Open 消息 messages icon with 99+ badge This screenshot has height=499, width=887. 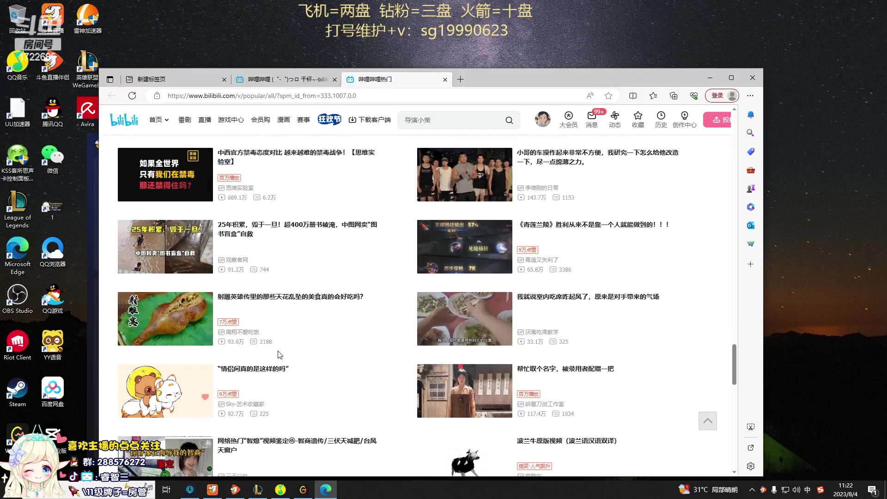(x=592, y=119)
